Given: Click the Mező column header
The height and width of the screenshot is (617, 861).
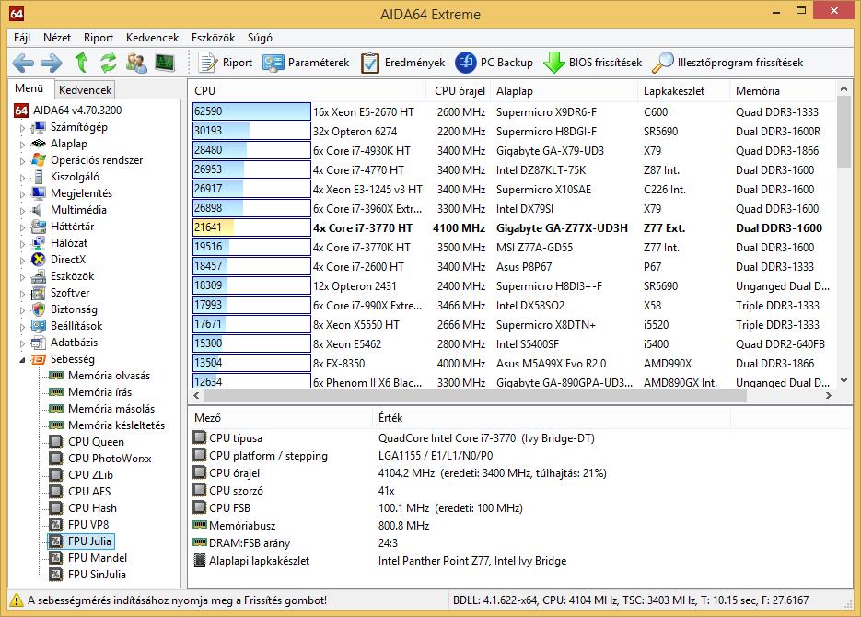Looking at the screenshot, I should click(x=281, y=418).
